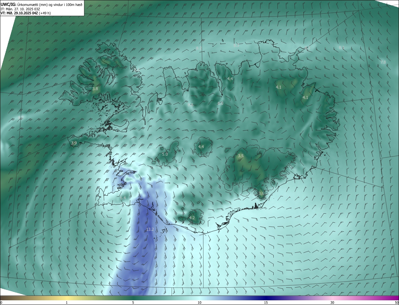399x305 pixels.
Task: Click the 3.6 value label
Action: click(261, 193)
